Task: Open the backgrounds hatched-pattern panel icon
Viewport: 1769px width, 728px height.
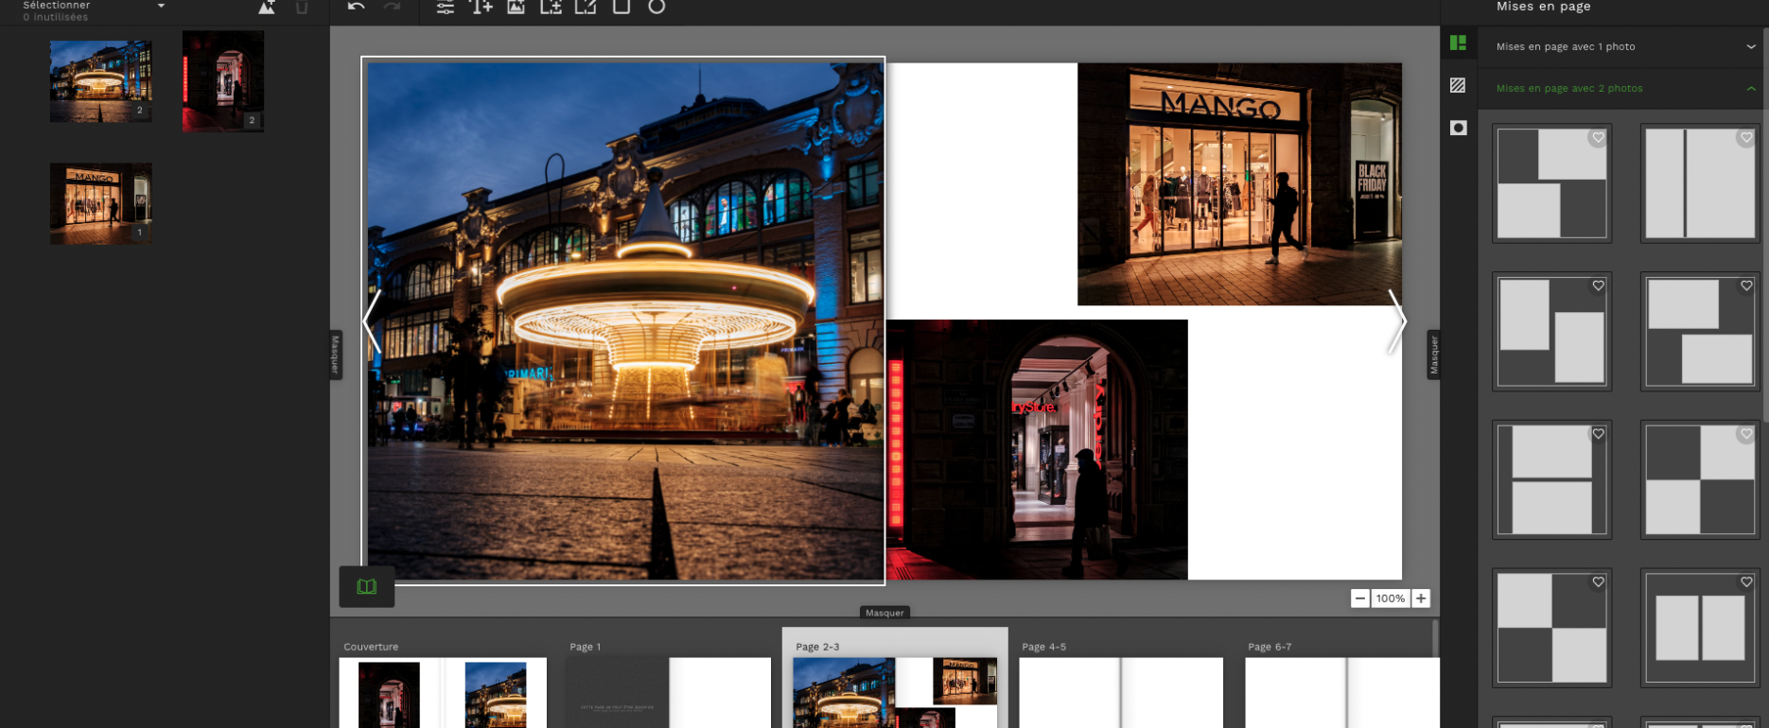Action: coord(1458,85)
